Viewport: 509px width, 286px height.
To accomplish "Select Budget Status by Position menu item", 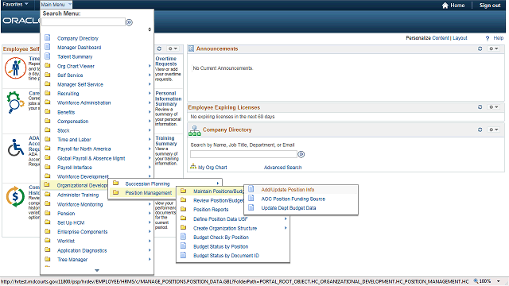I will tap(221, 246).
